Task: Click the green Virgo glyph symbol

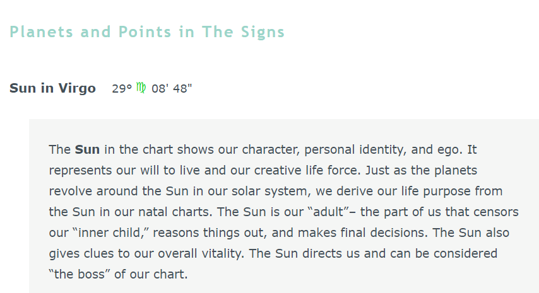Action: click(141, 88)
